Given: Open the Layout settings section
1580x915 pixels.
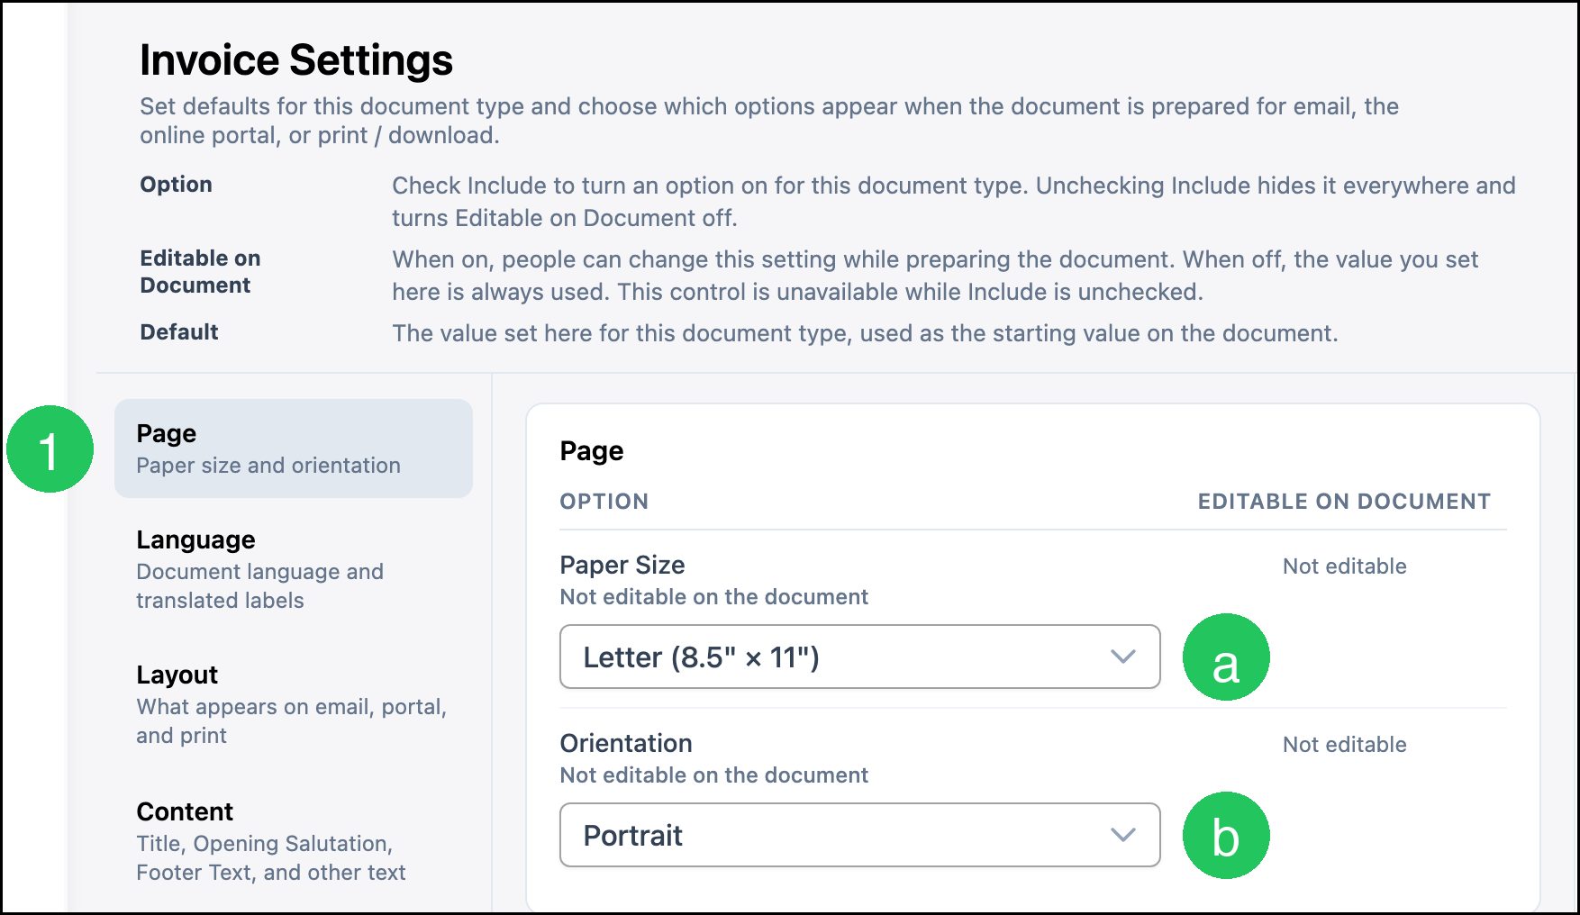Looking at the screenshot, I should (x=294, y=704).
